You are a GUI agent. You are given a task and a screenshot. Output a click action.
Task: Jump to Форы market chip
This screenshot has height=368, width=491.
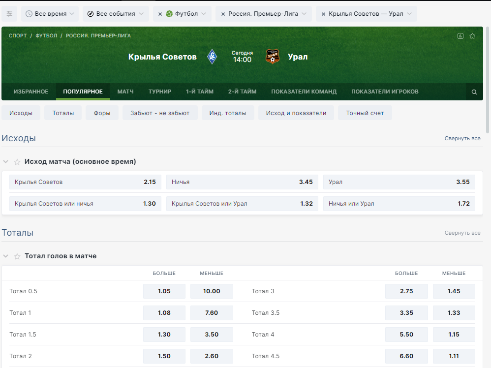pyautogui.click(x=102, y=113)
